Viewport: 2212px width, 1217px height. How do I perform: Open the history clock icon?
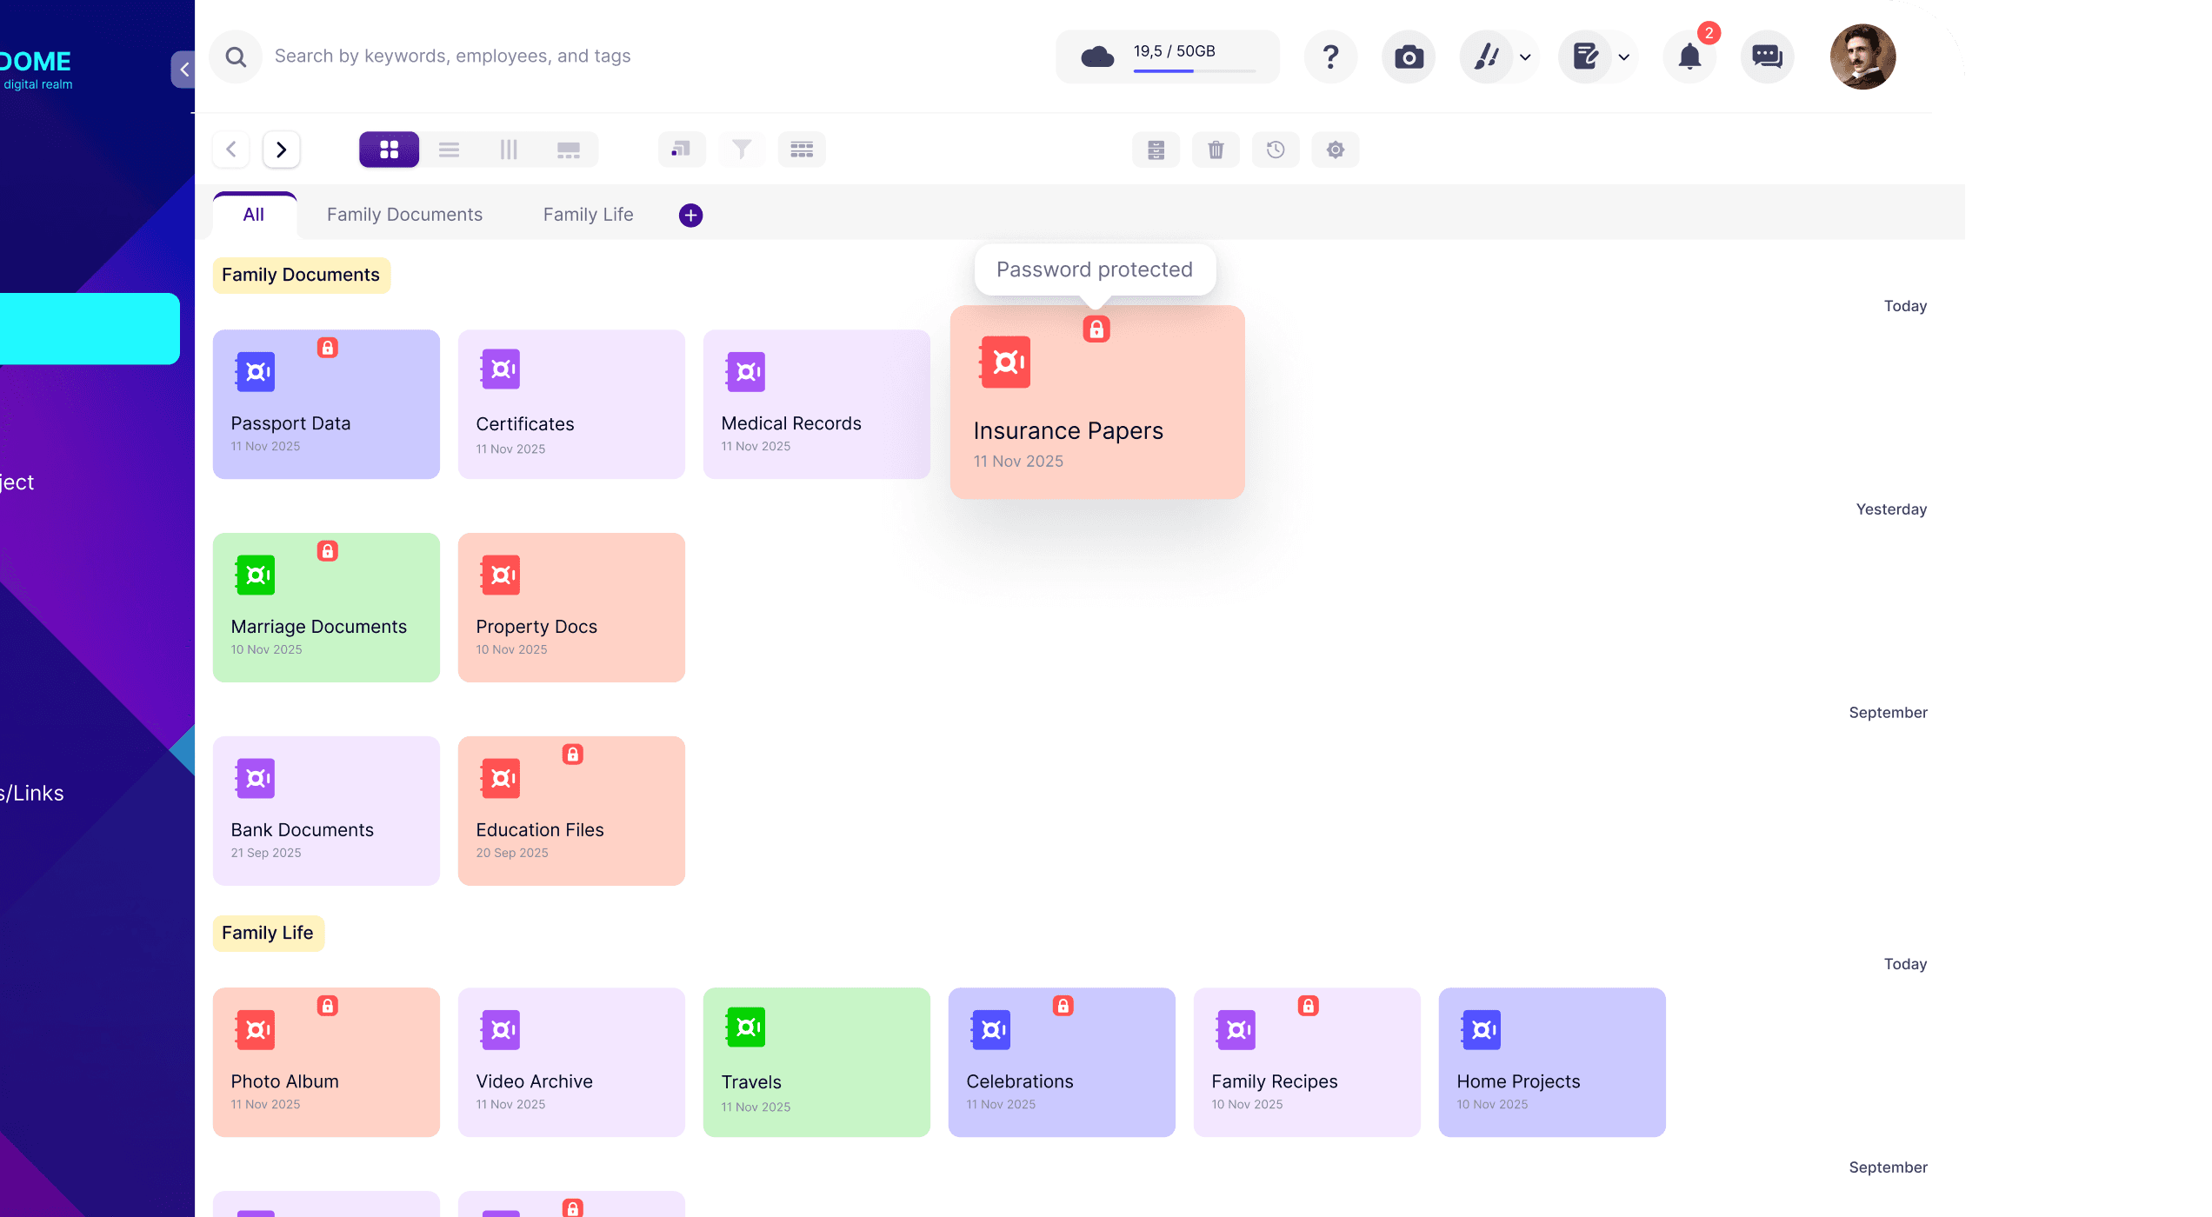tap(1276, 150)
